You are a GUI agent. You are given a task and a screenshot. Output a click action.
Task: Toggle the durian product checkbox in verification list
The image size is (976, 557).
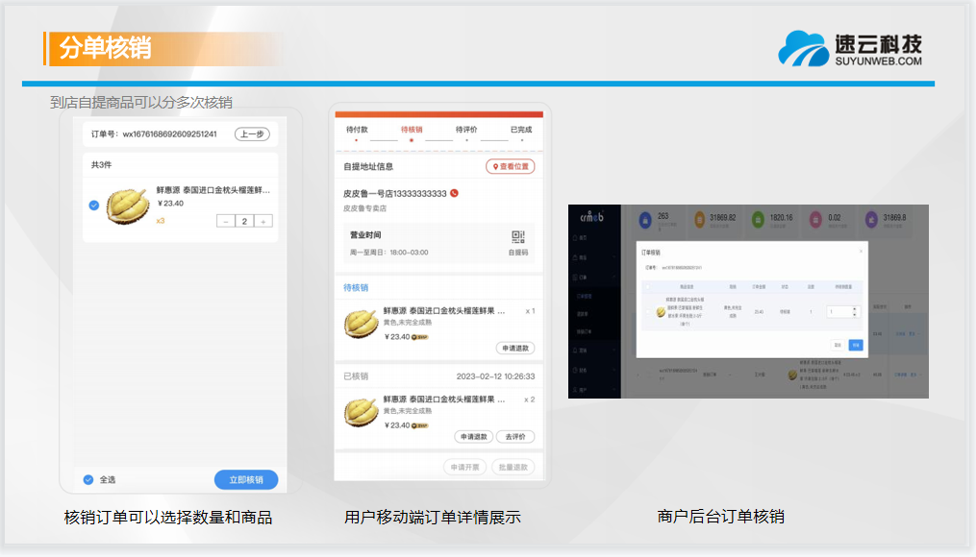pos(93,205)
